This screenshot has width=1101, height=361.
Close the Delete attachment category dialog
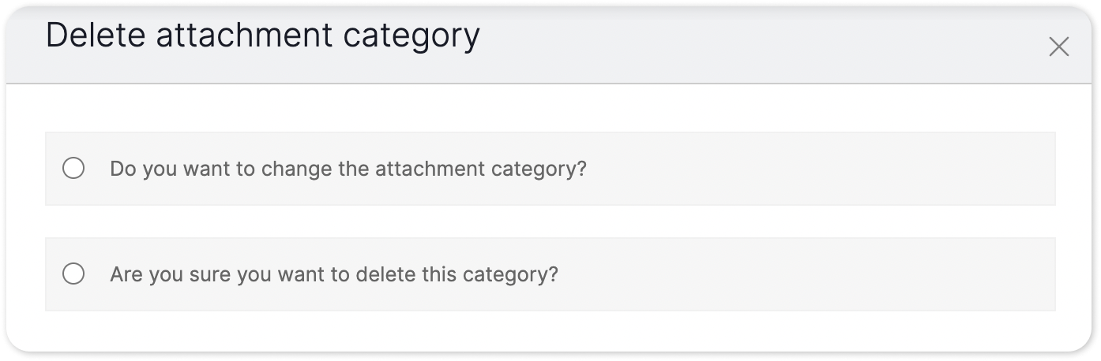click(x=1058, y=47)
